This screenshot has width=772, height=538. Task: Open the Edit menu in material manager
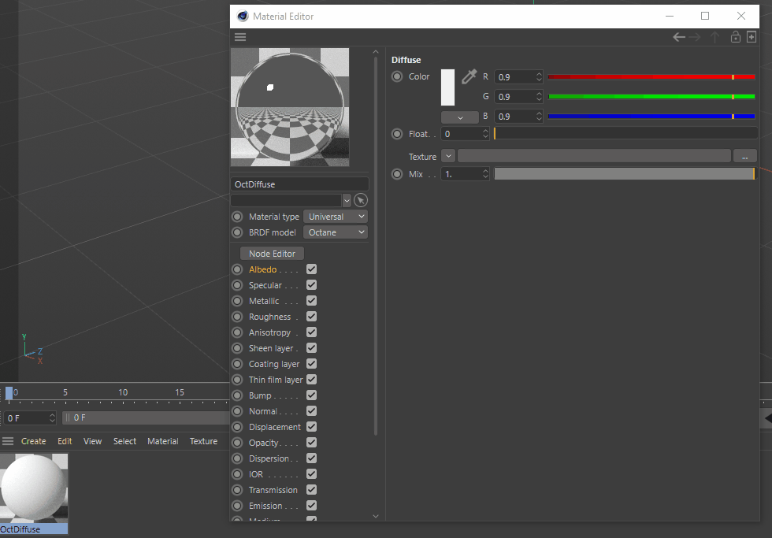tap(65, 441)
